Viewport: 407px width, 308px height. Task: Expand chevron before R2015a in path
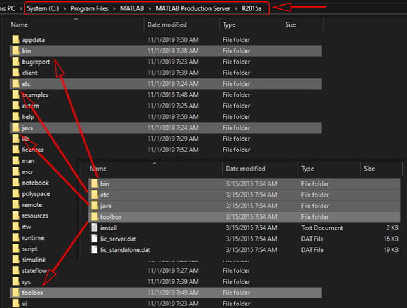pyautogui.click(x=236, y=8)
